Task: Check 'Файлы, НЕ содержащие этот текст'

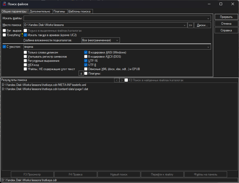Action: pyautogui.click(x=25, y=69)
